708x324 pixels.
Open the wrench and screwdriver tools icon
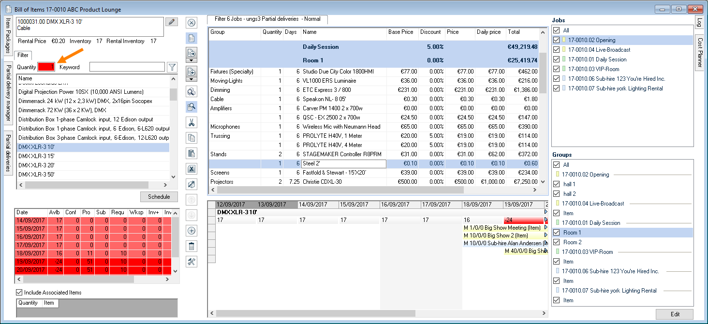192,262
